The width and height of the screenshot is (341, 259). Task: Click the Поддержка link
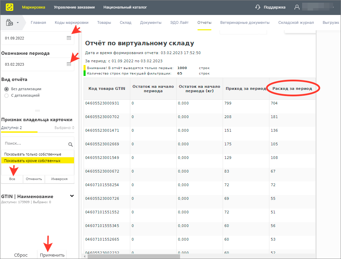[x=275, y=7]
